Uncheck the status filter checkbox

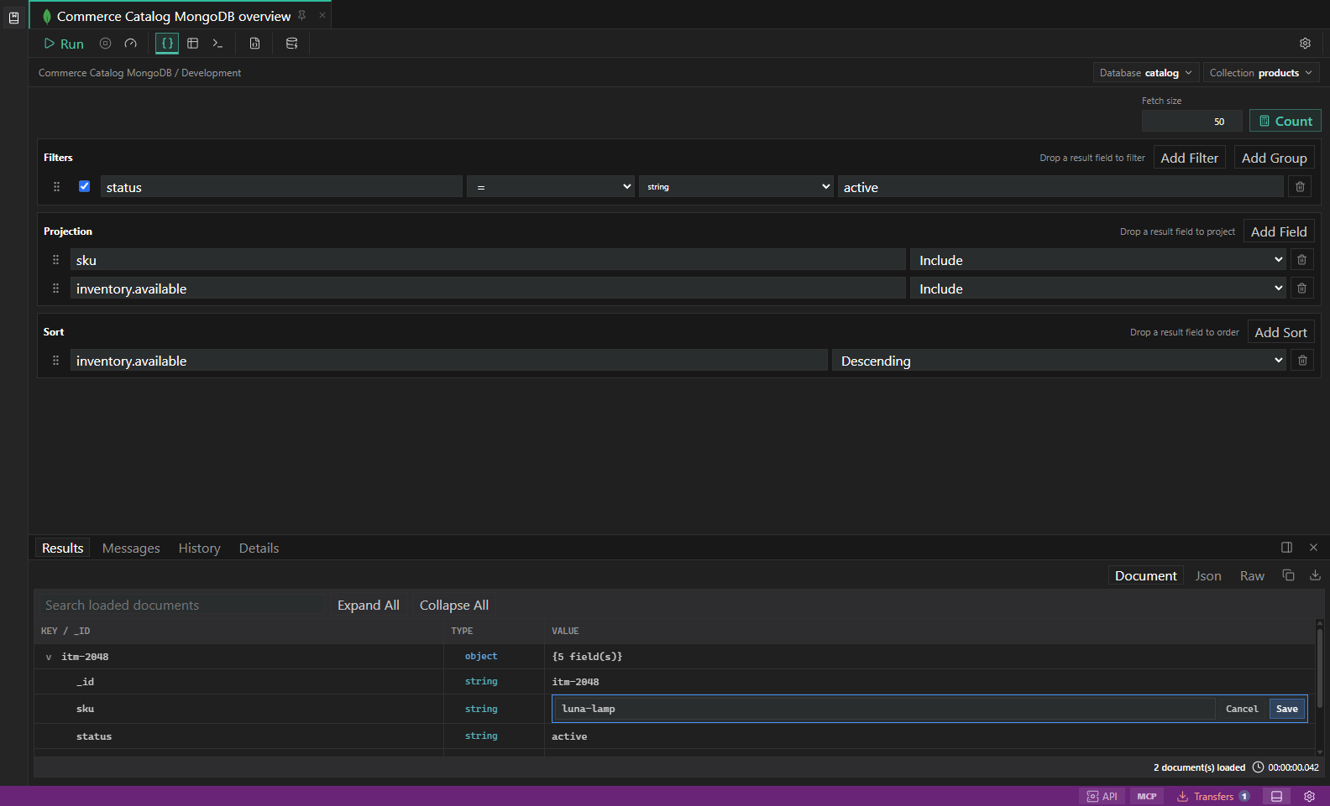click(84, 186)
